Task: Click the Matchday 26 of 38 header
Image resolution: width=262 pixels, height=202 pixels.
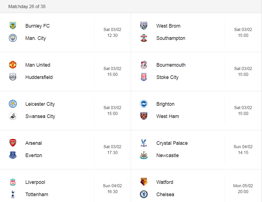Action: click(x=27, y=6)
